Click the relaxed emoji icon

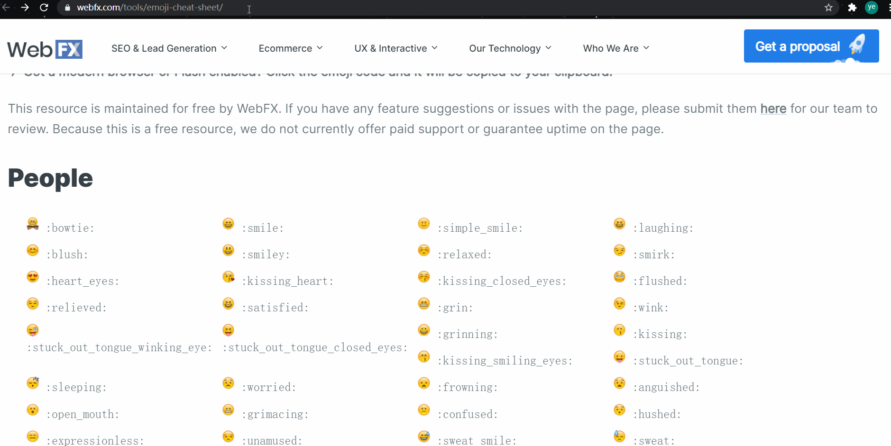click(424, 250)
